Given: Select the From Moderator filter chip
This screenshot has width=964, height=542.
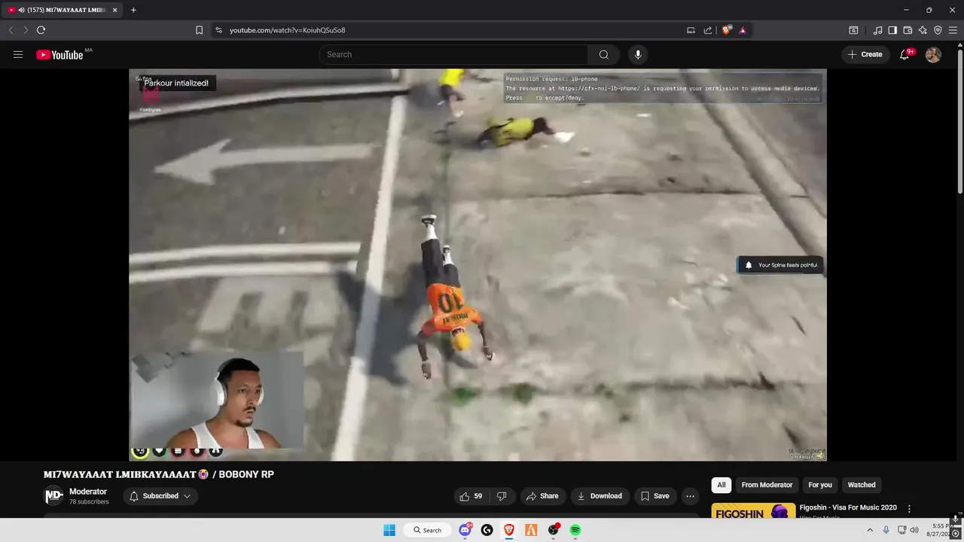Looking at the screenshot, I should pos(767,485).
